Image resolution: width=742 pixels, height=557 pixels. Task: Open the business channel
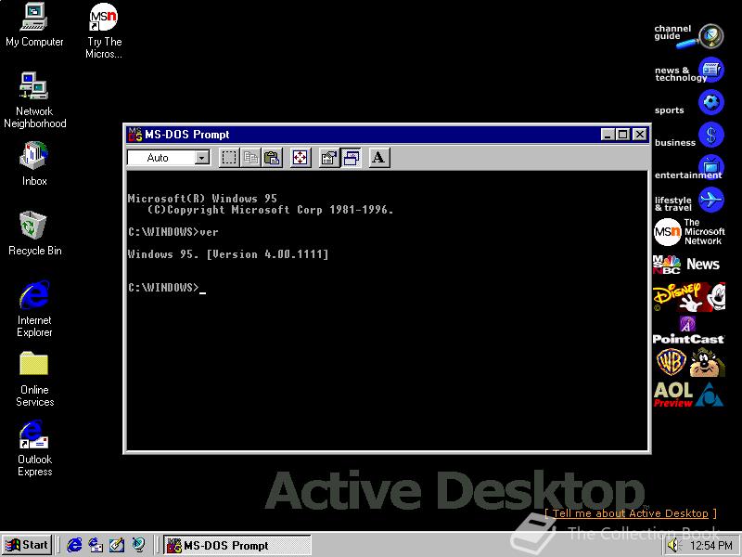[688, 136]
